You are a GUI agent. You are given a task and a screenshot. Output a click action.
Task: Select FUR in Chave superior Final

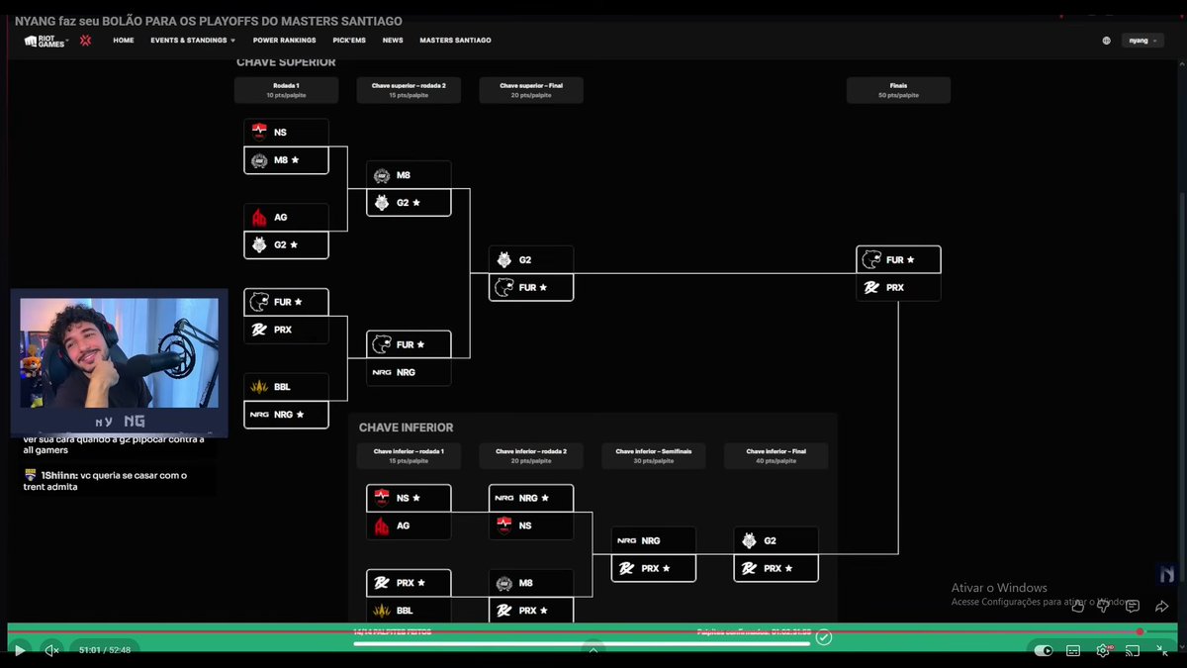[x=531, y=287]
